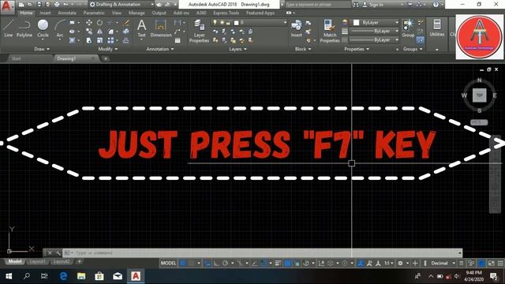This screenshot has width=505, height=284.
Task: Click the Table tool in Annotation panel
Action: (178, 40)
